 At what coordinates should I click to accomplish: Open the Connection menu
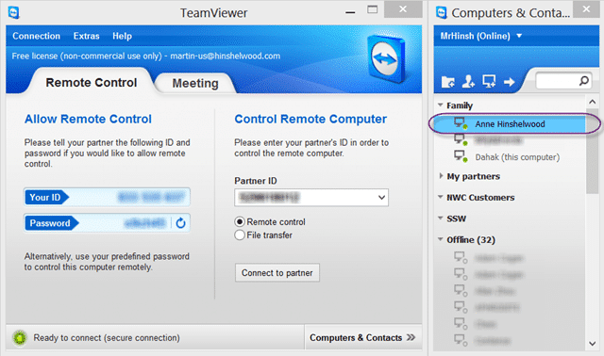(36, 36)
